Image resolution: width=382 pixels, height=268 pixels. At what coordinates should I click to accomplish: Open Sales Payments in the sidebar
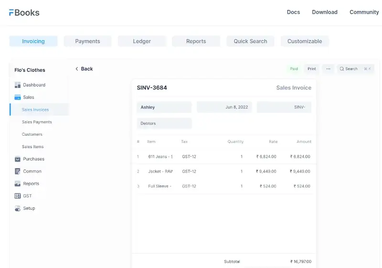click(37, 122)
